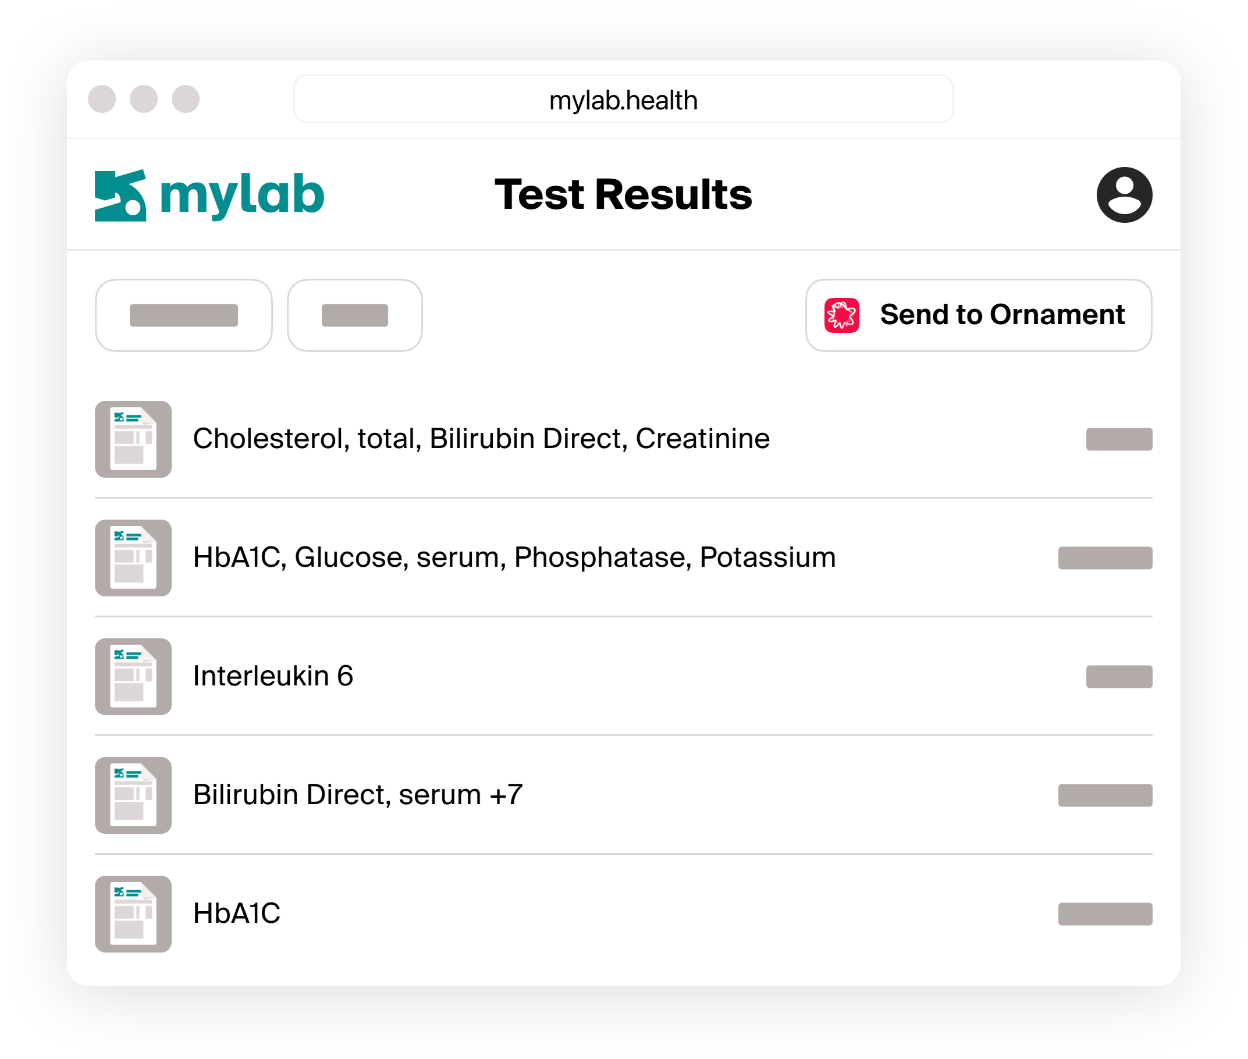Open the Bilirubin Direct, serum document icon
The image size is (1248, 1059).
pos(133,795)
